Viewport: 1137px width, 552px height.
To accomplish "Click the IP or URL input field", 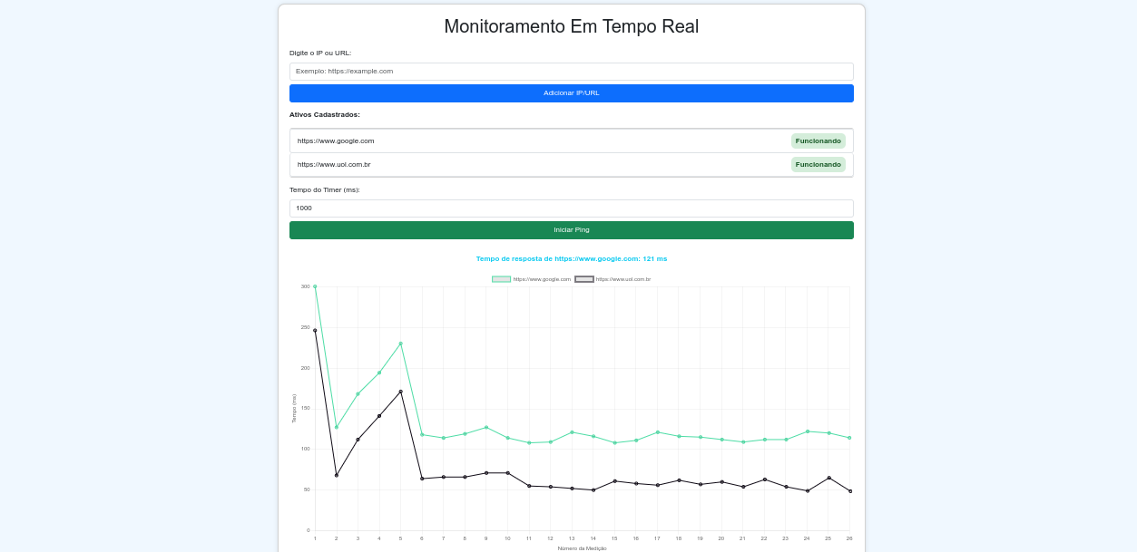I will click(571, 71).
